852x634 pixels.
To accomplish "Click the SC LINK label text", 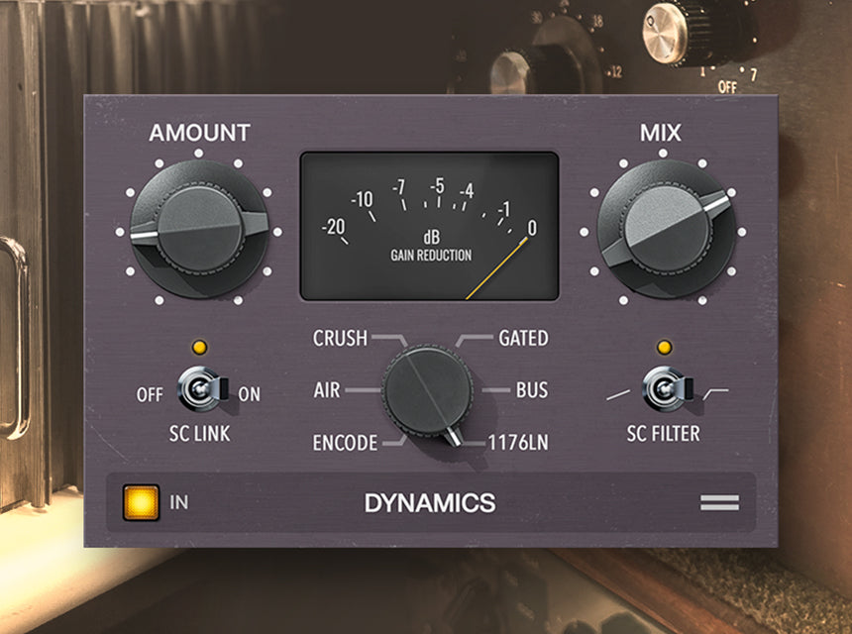I will 199,434.
